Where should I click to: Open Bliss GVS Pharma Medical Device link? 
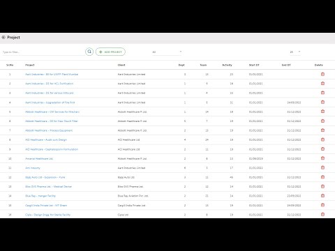pos(48,186)
